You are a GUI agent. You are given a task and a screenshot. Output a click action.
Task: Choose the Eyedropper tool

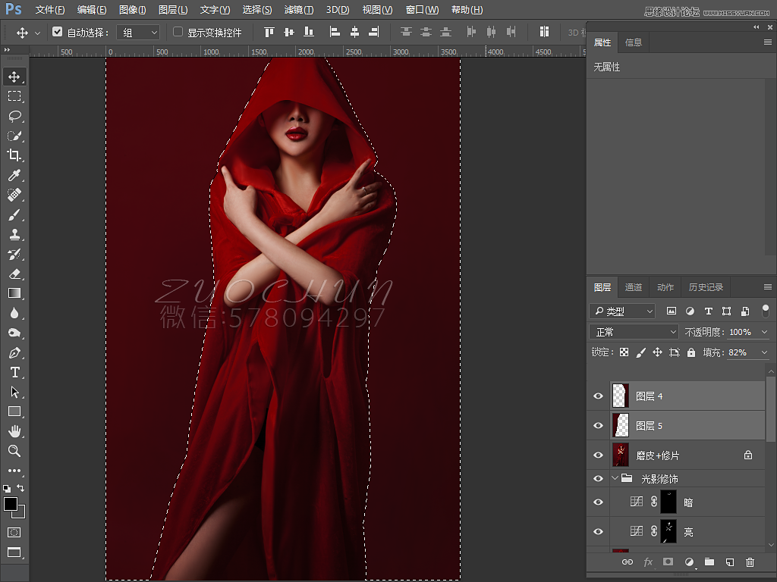(14, 175)
